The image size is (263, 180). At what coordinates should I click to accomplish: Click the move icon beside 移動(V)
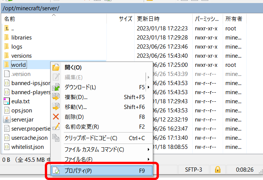(x=56, y=107)
